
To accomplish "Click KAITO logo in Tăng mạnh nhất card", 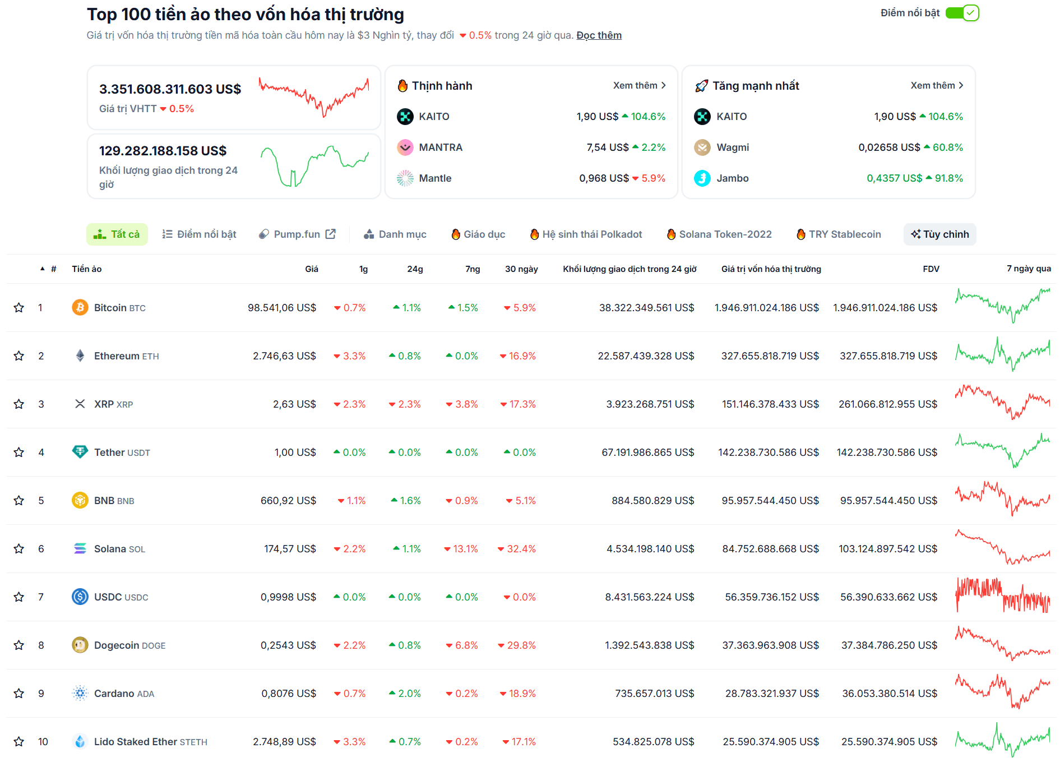I will coord(702,117).
